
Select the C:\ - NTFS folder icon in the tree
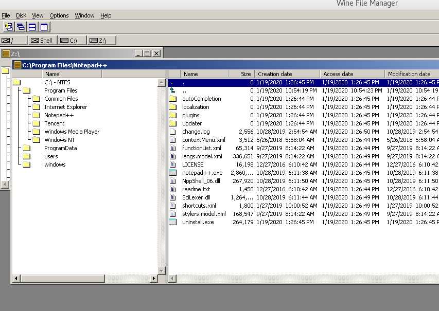17,82
